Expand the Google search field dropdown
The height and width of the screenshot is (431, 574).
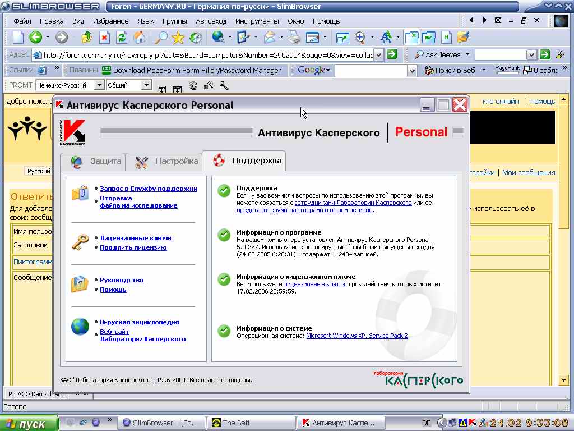click(x=412, y=70)
